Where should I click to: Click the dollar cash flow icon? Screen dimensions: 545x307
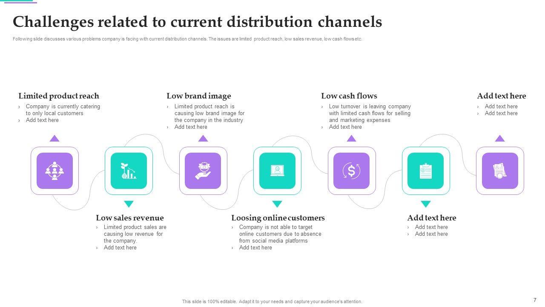(x=351, y=171)
